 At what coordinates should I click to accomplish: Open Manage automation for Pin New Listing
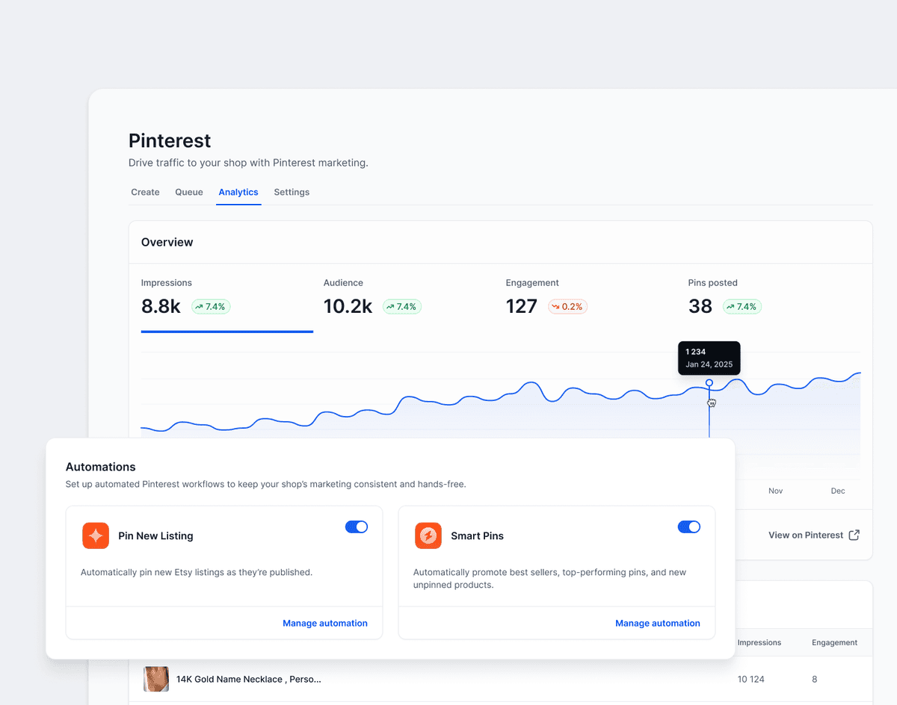pyautogui.click(x=325, y=623)
